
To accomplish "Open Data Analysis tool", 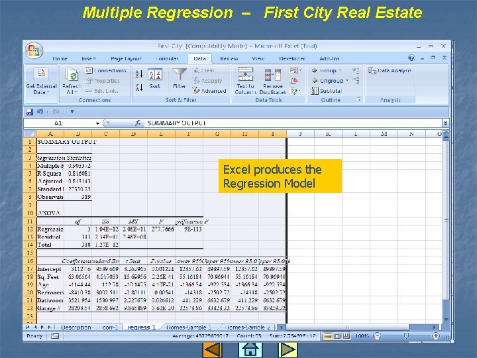I will (390, 71).
